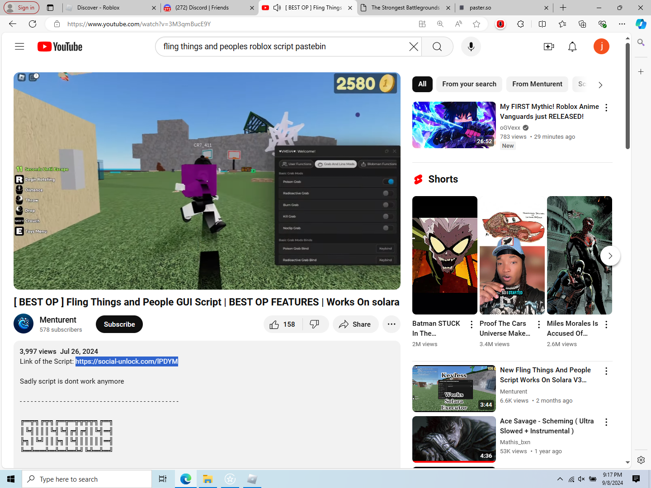This screenshot has width=651, height=488.
Task: Share the video
Action: tap(355, 324)
